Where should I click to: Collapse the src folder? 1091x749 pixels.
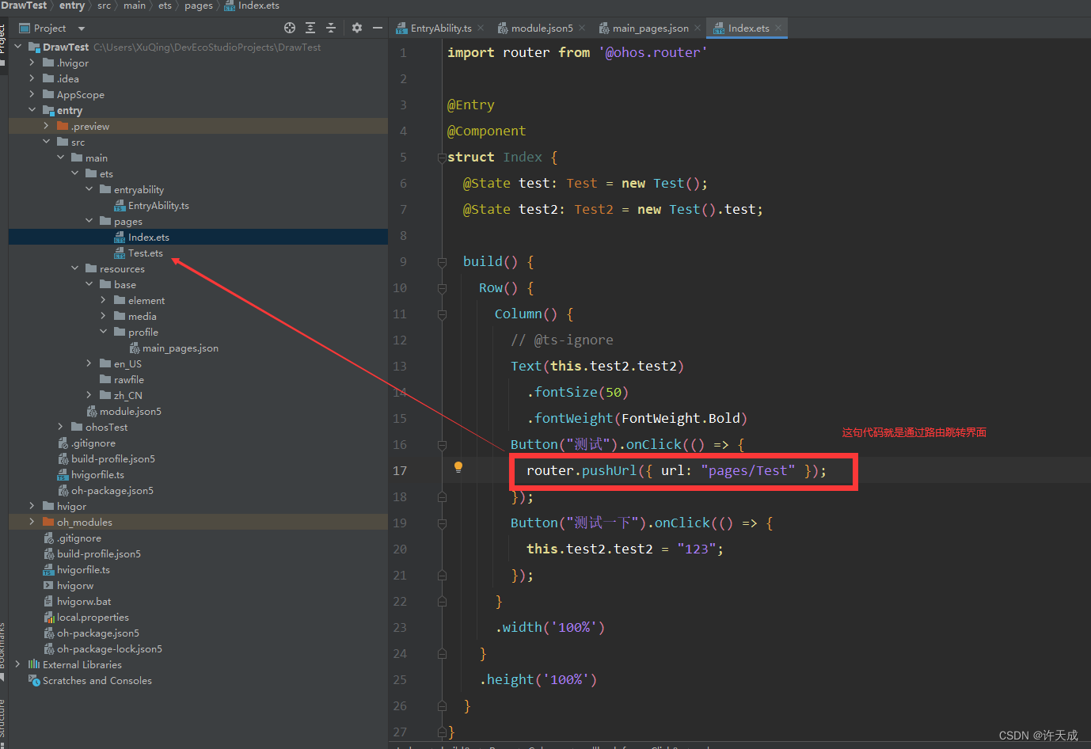(x=46, y=142)
